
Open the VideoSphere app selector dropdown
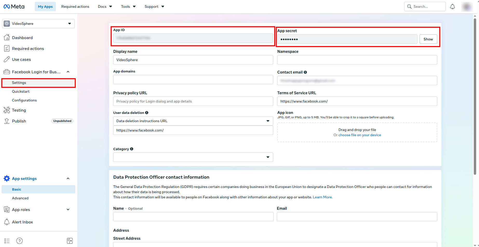(38, 24)
